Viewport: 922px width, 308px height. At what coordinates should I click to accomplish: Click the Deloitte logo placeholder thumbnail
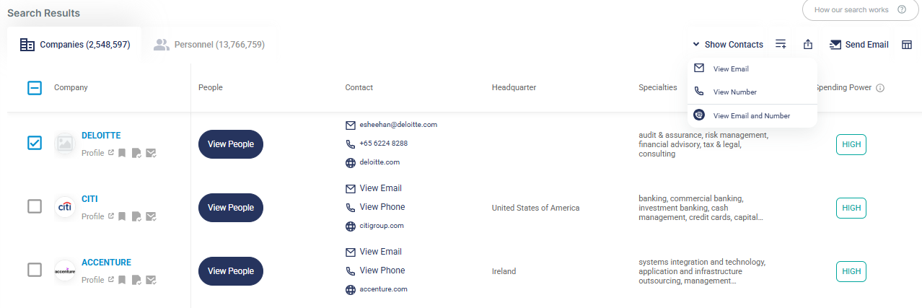[66, 143]
